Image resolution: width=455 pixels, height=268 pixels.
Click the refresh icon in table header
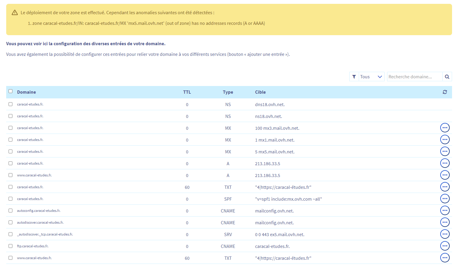445,92
